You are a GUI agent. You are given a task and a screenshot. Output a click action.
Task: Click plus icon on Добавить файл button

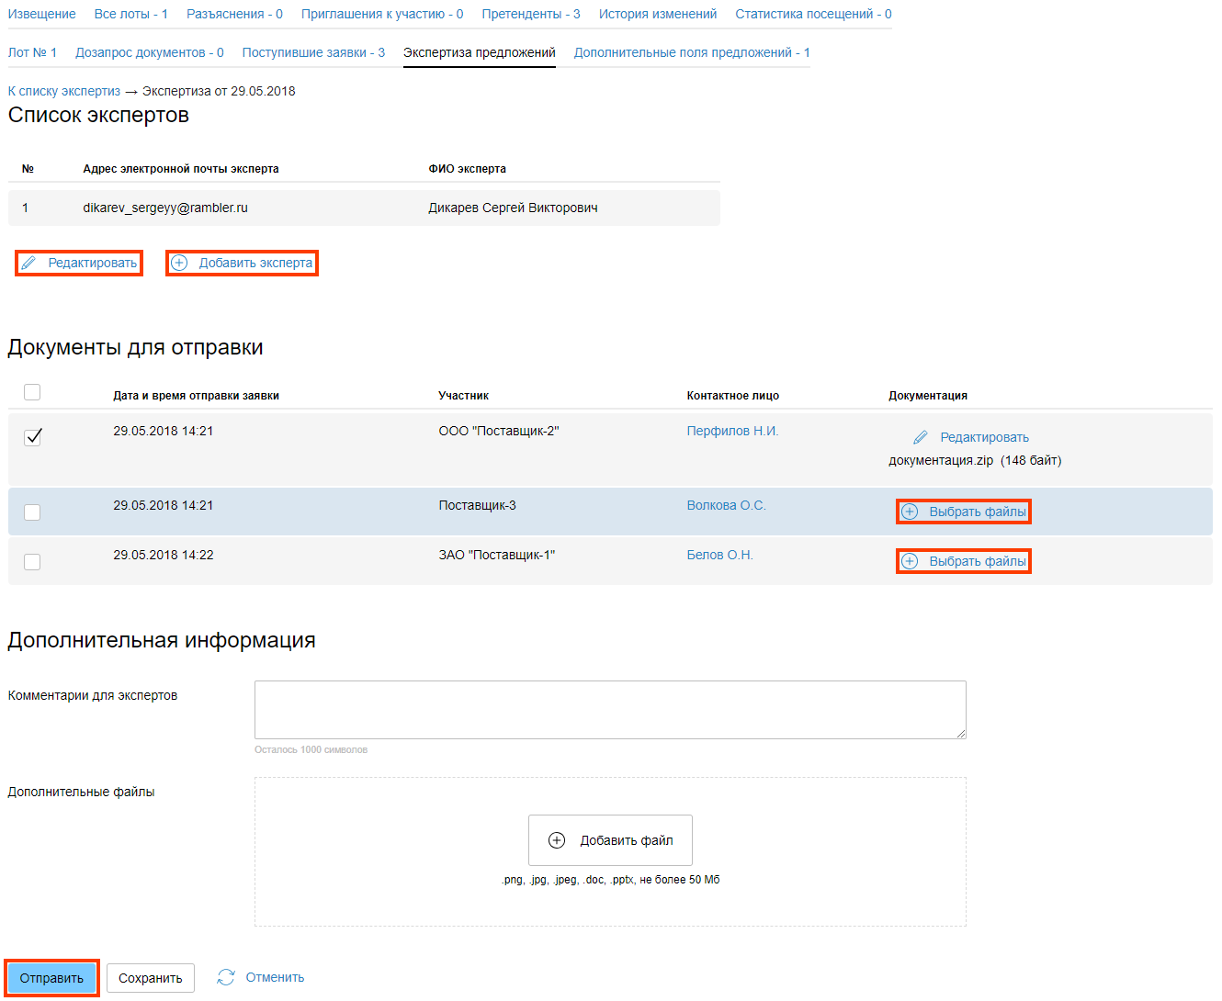click(x=557, y=841)
